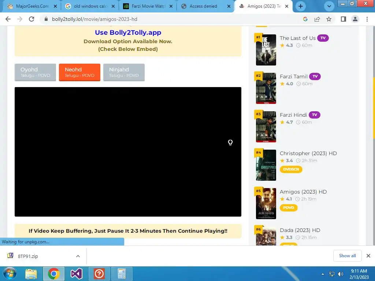Image resolution: width=375 pixels, height=281 pixels.
Task: Close the Access denied tab
Action: tap(229, 6)
